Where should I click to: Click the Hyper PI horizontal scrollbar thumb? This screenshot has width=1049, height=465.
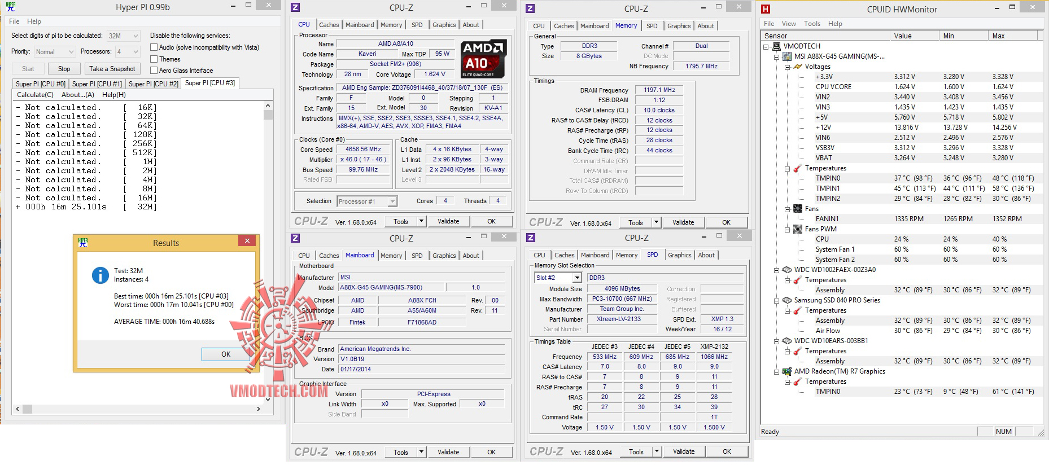click(27, 409)
